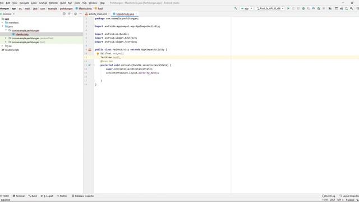
Task: Open the Profiler tool window
Action: coord(62,196)
